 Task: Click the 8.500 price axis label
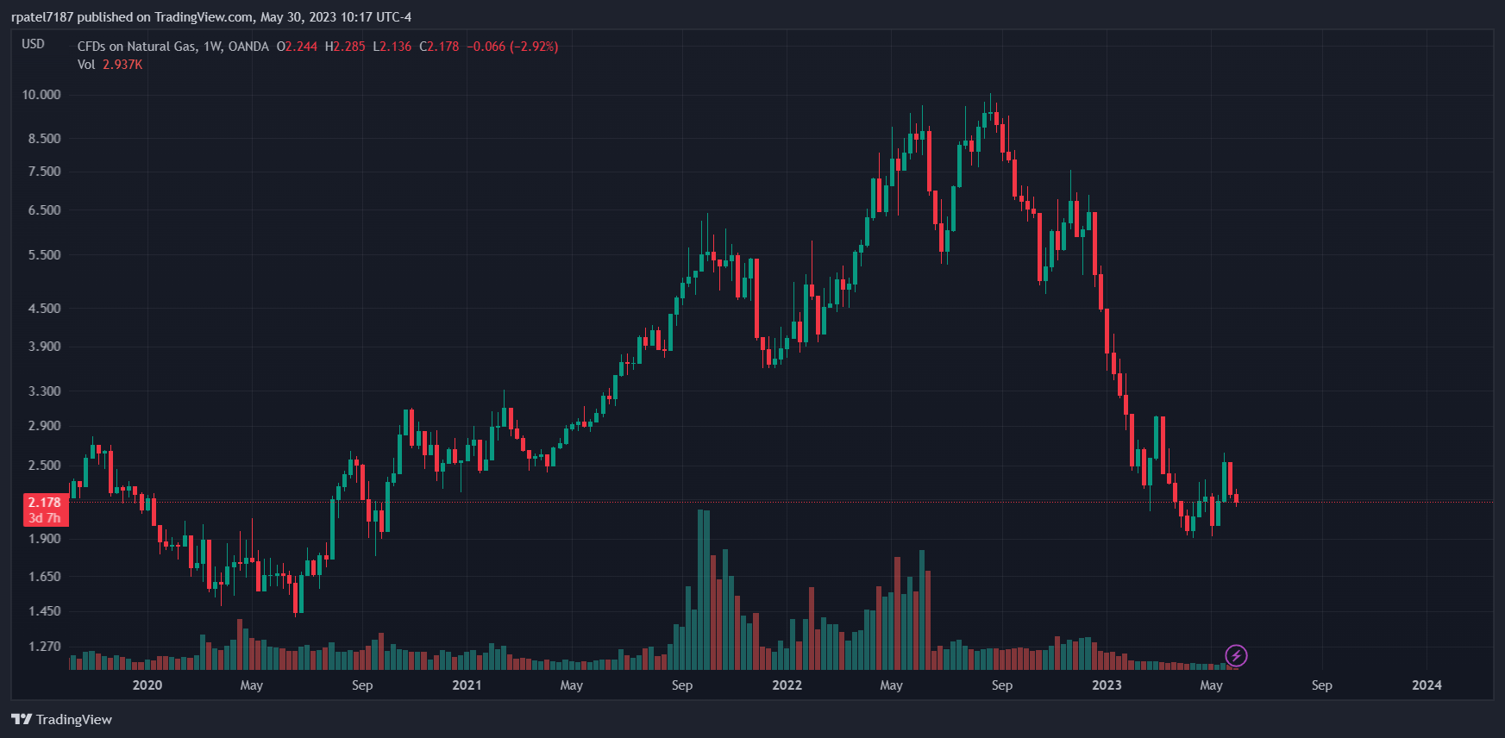coord(44,138)
